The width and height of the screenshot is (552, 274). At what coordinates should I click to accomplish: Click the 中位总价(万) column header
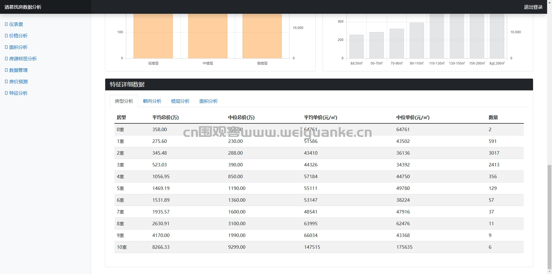[x=241, y=117]
